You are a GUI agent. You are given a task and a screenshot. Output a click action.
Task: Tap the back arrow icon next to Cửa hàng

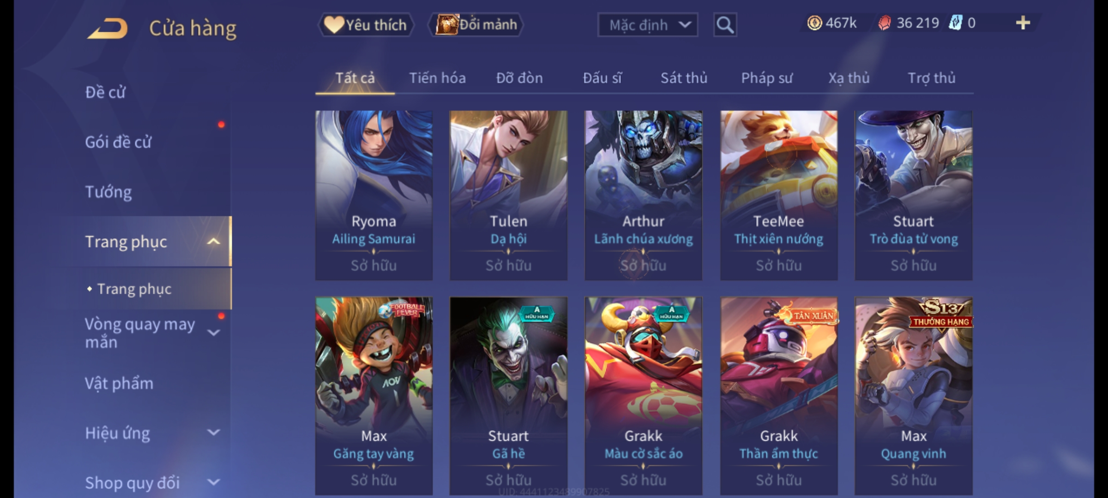coord(108,29)
